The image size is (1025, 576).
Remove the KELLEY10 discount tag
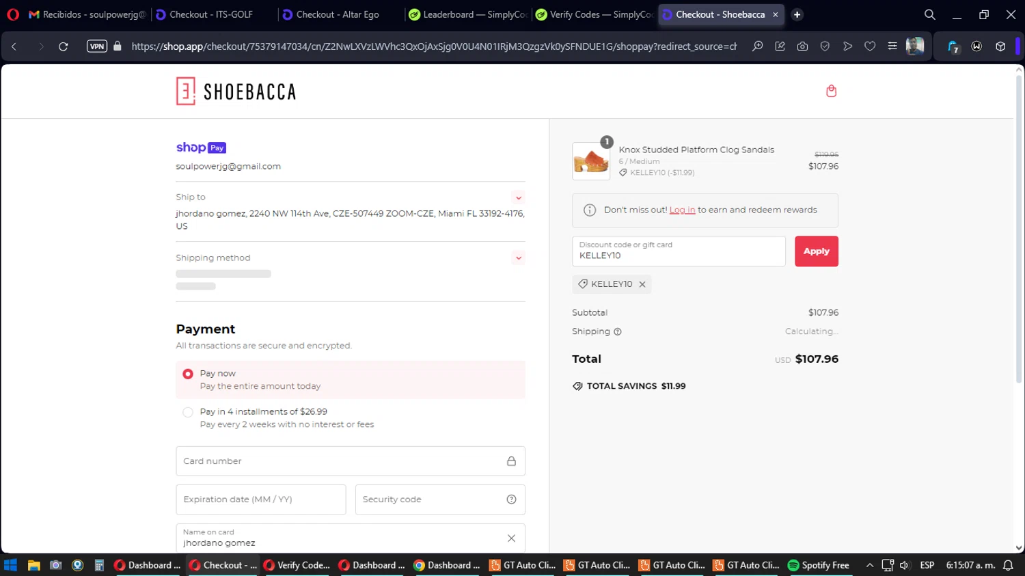[x=642, y=284]
